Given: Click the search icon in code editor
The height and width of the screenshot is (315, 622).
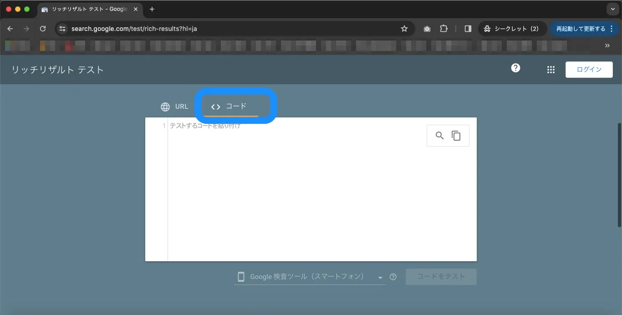Looking at the screenshot, I should point(439,136).
